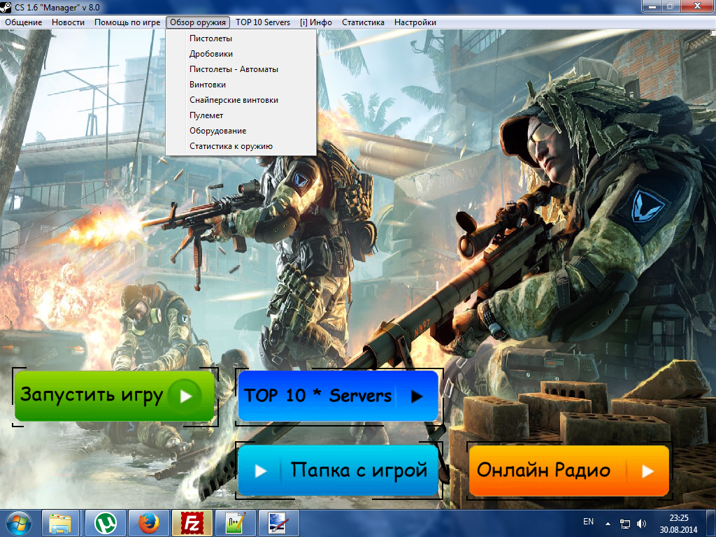Open the last taskbar application icon

(x=278, y=523)
